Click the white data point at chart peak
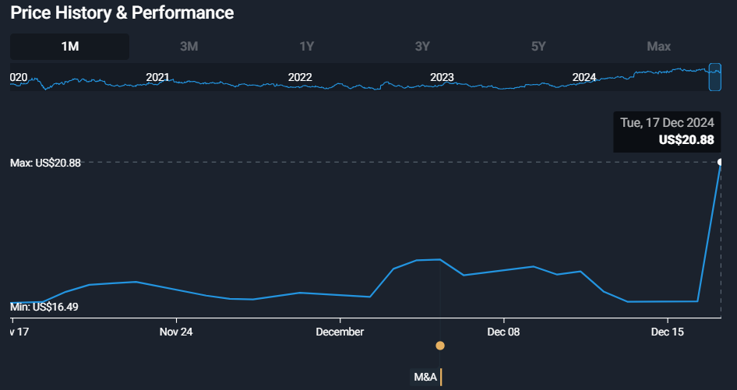This screenshot has width=737, height=390. pos(721,162)
